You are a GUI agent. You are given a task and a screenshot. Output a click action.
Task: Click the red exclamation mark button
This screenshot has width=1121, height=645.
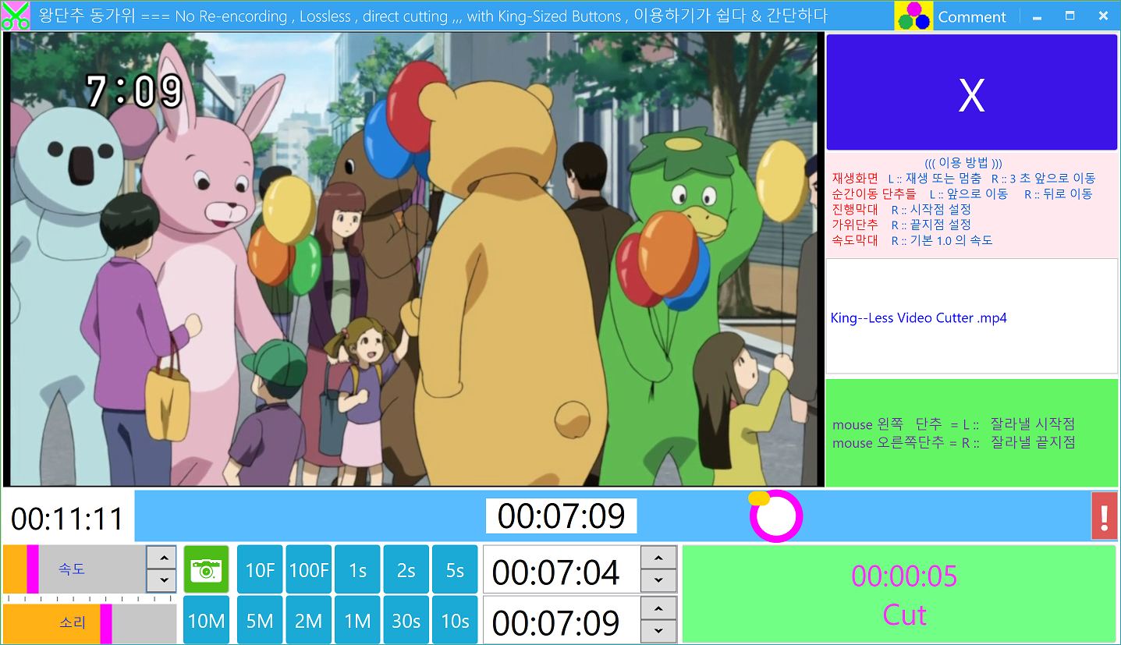pyautogui.click(x=1104, y=516)
